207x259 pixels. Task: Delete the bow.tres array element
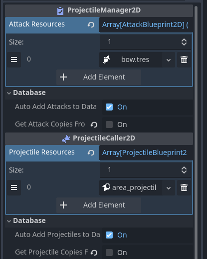(x=184, y=59)
